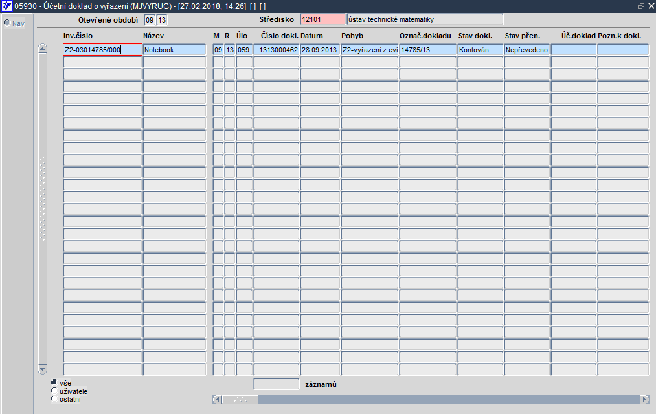Click the R cell with 13 in first row
Image resolution: width=656 pixels, height=414 pixels.
point(230,50)
